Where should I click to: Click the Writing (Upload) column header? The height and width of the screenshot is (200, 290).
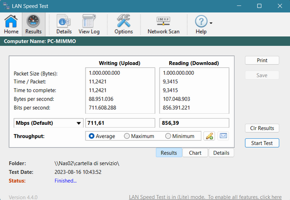point(120,63)
